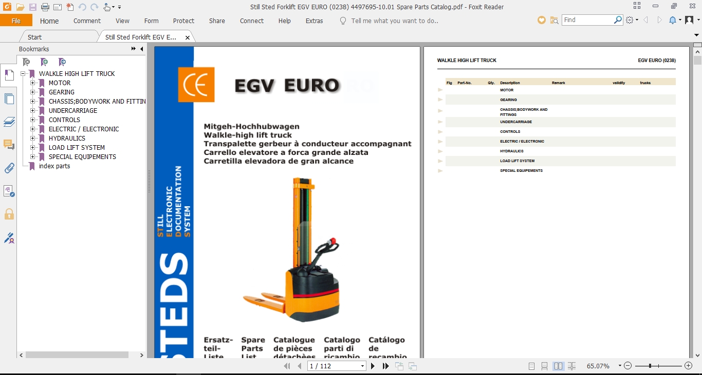Open the Security lock panel in sidebar
702x375 pixels.
pyautogui.click(x=9, y=214)
